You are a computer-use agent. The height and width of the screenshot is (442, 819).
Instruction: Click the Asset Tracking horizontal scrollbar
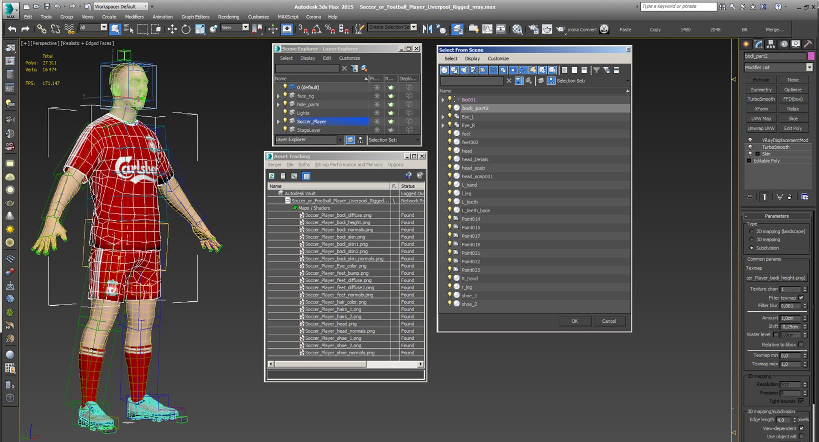point(346,364)
